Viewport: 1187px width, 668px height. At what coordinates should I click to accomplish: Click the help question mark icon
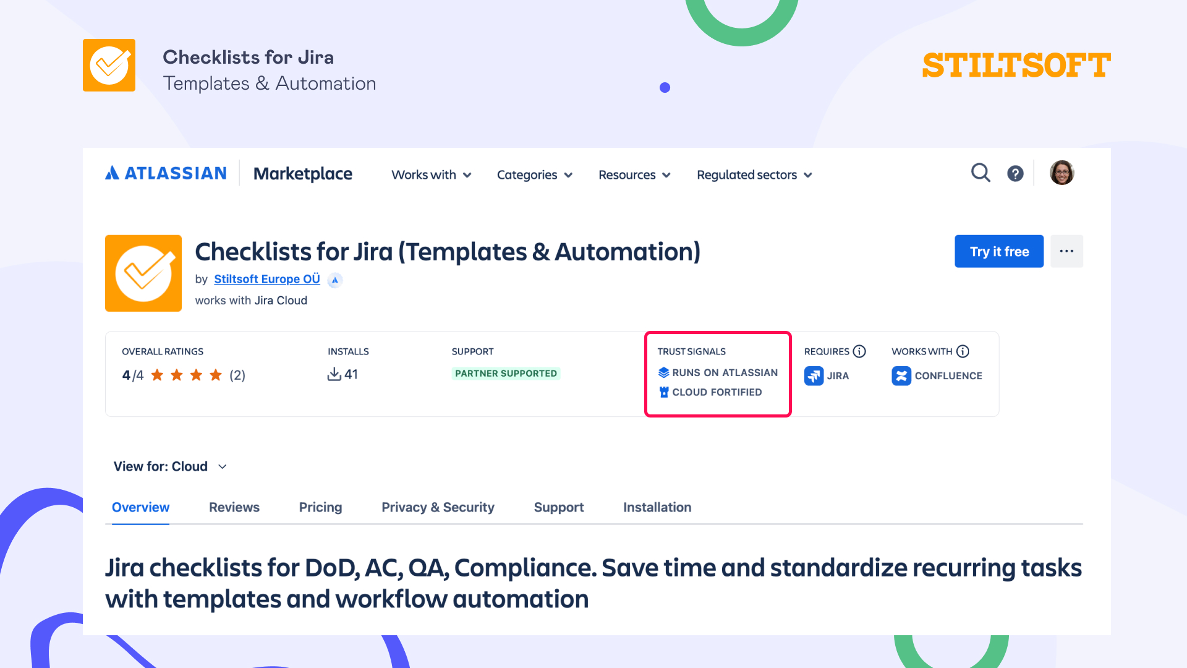1015,174
